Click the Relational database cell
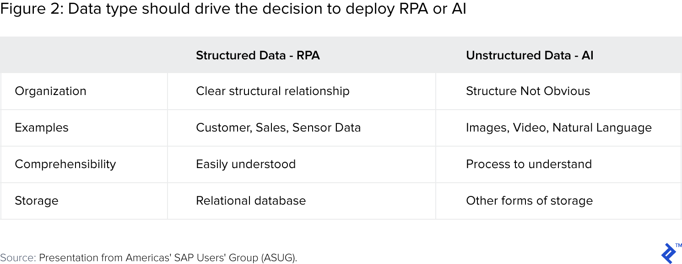 (251, 201)
